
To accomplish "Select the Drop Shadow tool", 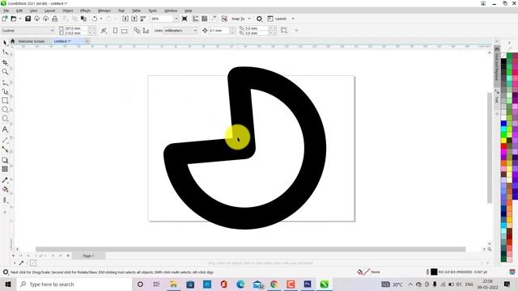I will [5, 160].
